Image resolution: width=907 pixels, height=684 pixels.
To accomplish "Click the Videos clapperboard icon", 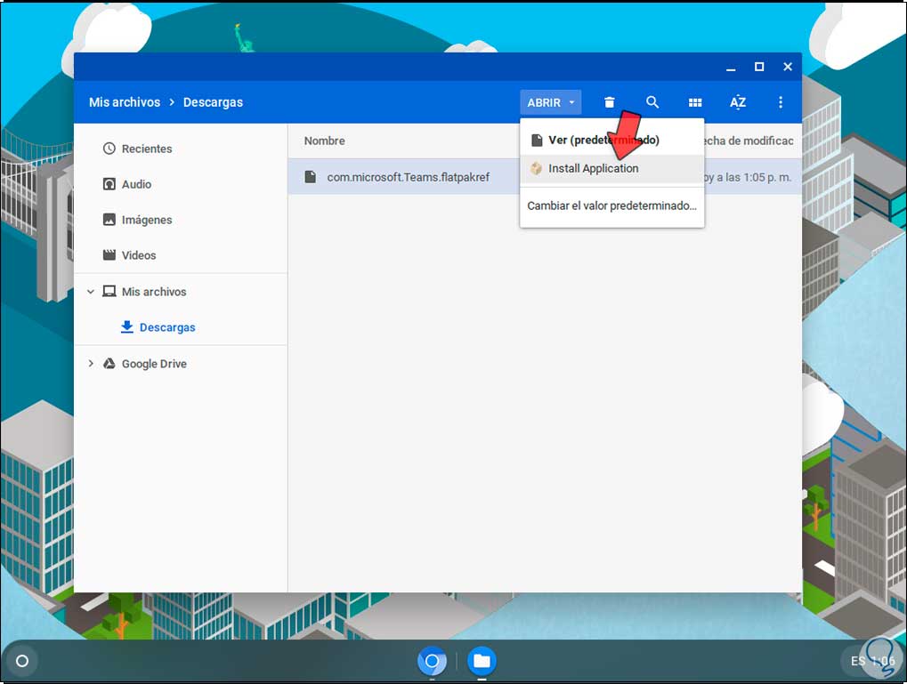I will [x=109, y=255].
